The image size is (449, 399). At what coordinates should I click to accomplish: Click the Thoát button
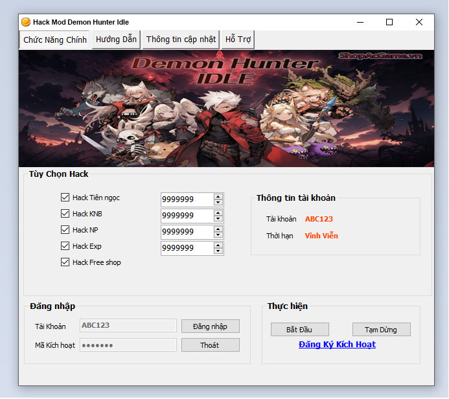tap(211, 345)
